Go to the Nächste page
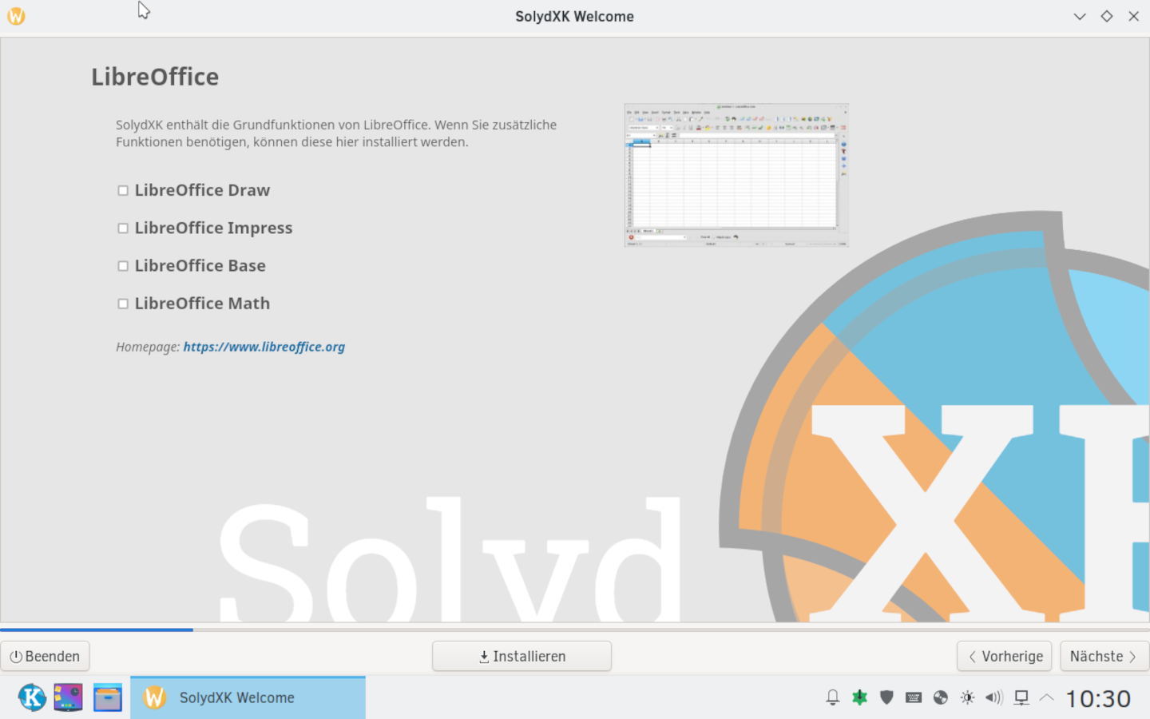This screenshot has width=1150, height=719. (1103, 656)
